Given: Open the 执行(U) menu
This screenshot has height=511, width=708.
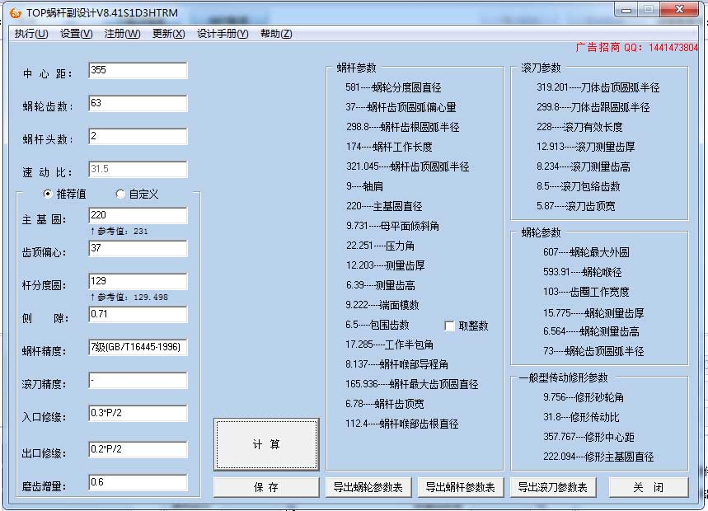Looking at the screenshot, I should (x=31, y=34).
